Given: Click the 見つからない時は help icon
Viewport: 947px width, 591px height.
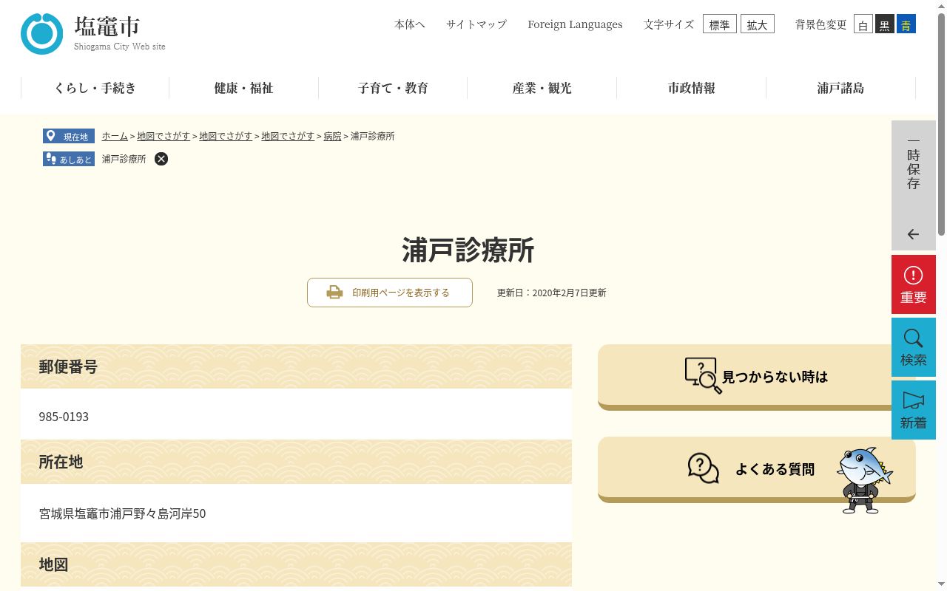Looking at the screenshot, I should [703, 376].
